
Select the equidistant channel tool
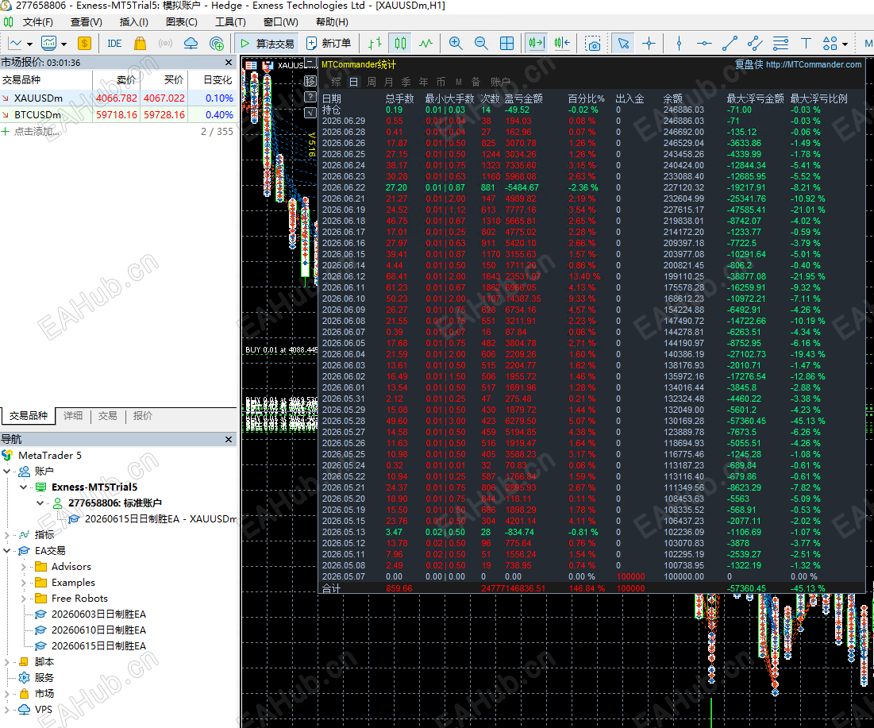pyautogui.click(x=755, y=44)
